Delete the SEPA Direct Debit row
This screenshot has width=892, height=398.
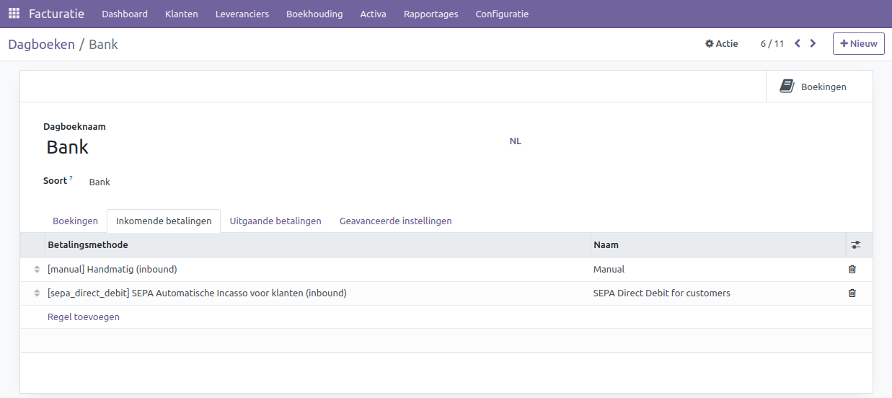852,293
